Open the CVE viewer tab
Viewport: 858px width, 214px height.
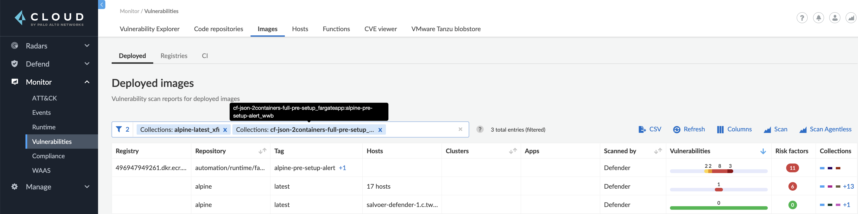point(380,29)
